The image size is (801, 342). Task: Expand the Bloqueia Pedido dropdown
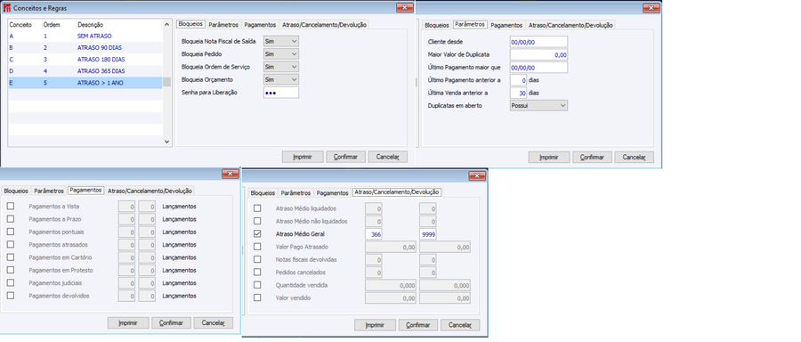tap(281, 53)
